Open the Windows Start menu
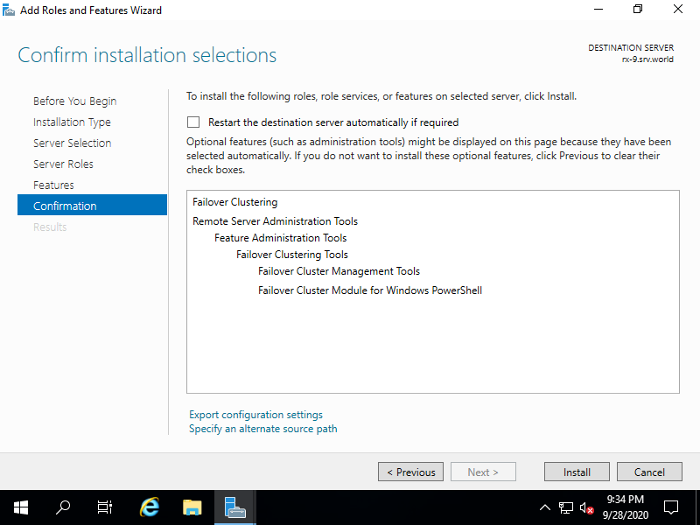This screenshot has width=700, height=525. (x=21, y=507)
